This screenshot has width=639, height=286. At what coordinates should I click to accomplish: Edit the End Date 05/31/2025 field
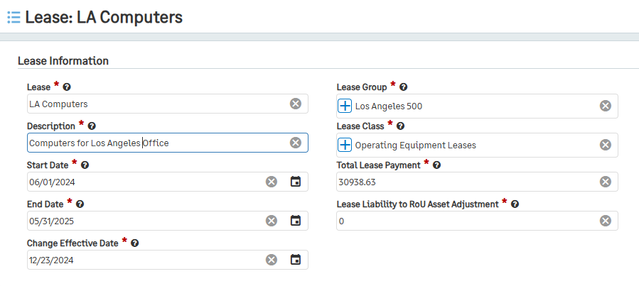168,221
